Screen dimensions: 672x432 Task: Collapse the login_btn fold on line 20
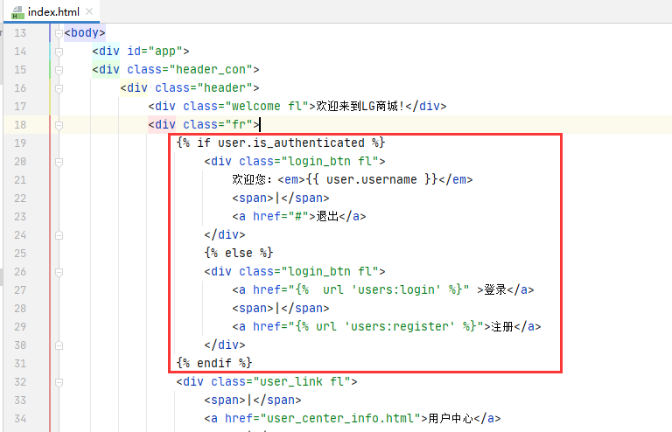59,163
